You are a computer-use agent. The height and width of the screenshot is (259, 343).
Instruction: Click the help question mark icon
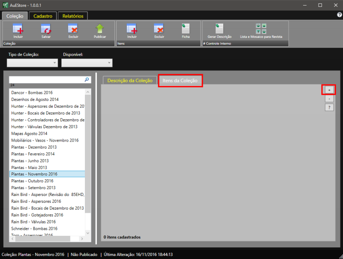point(339,15)
